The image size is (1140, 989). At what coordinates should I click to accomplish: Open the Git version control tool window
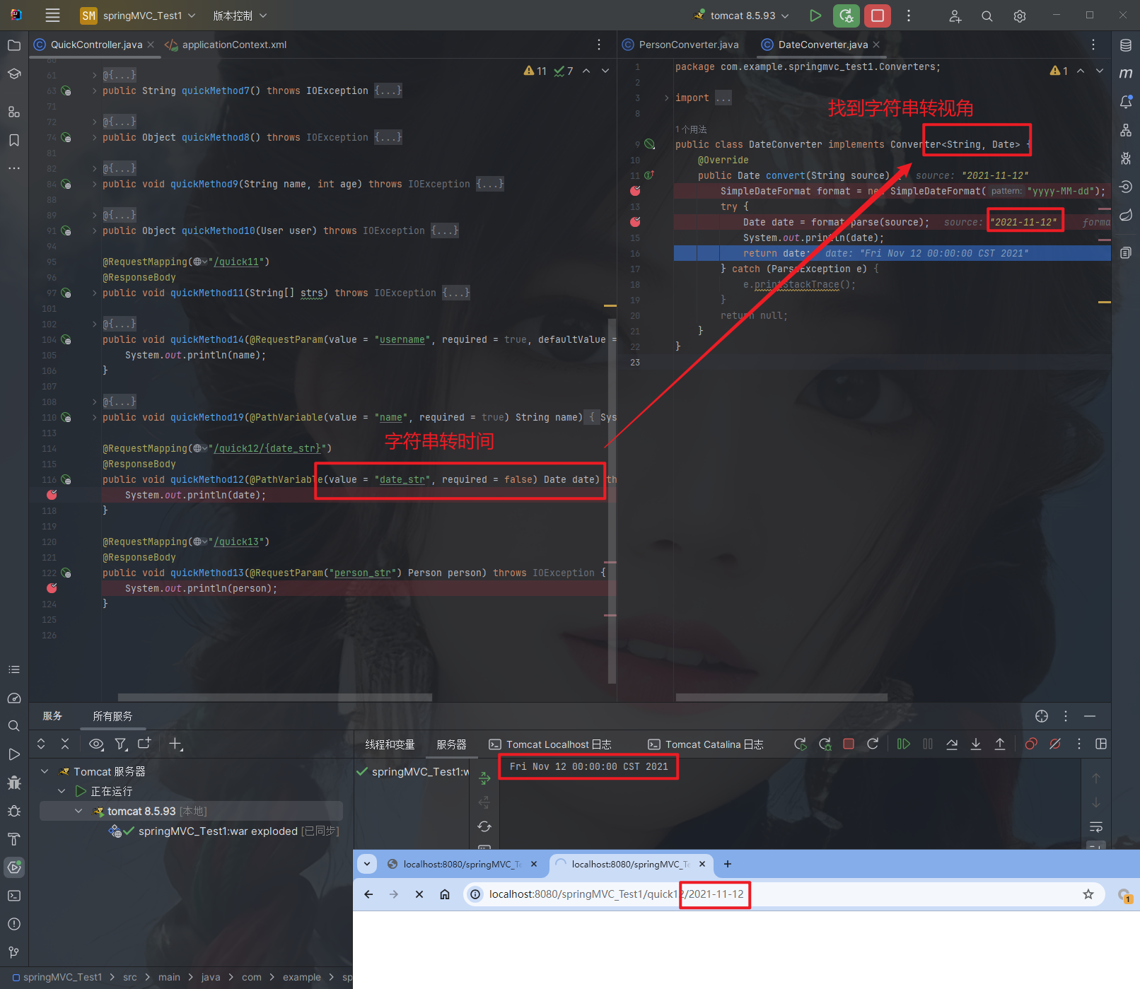14,952
